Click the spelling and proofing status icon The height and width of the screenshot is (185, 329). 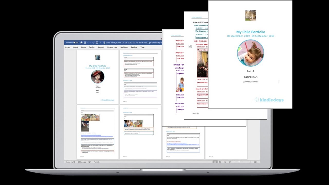90,162
